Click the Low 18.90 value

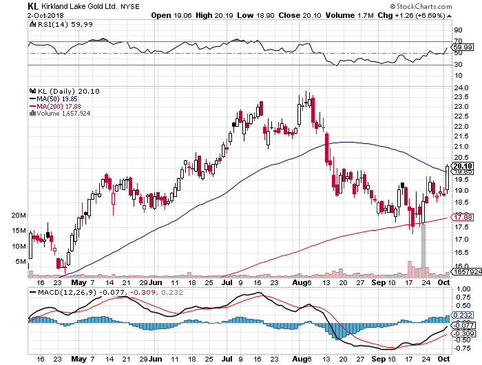255,15
